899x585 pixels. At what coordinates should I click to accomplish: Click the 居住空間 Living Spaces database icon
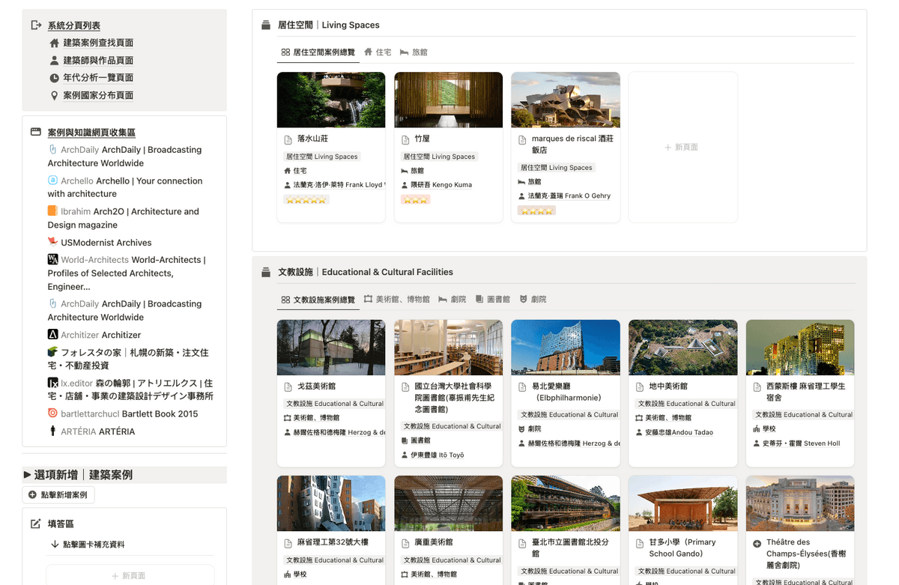pos(265,25)
